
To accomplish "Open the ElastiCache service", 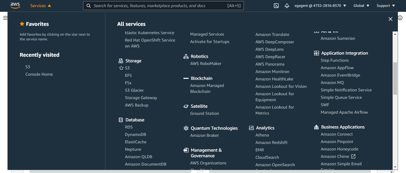I will [136, 142].
